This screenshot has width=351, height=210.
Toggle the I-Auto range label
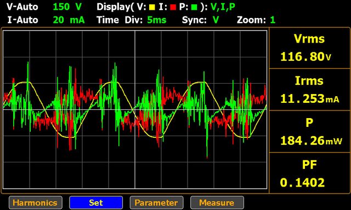click(x=22, y=20)
